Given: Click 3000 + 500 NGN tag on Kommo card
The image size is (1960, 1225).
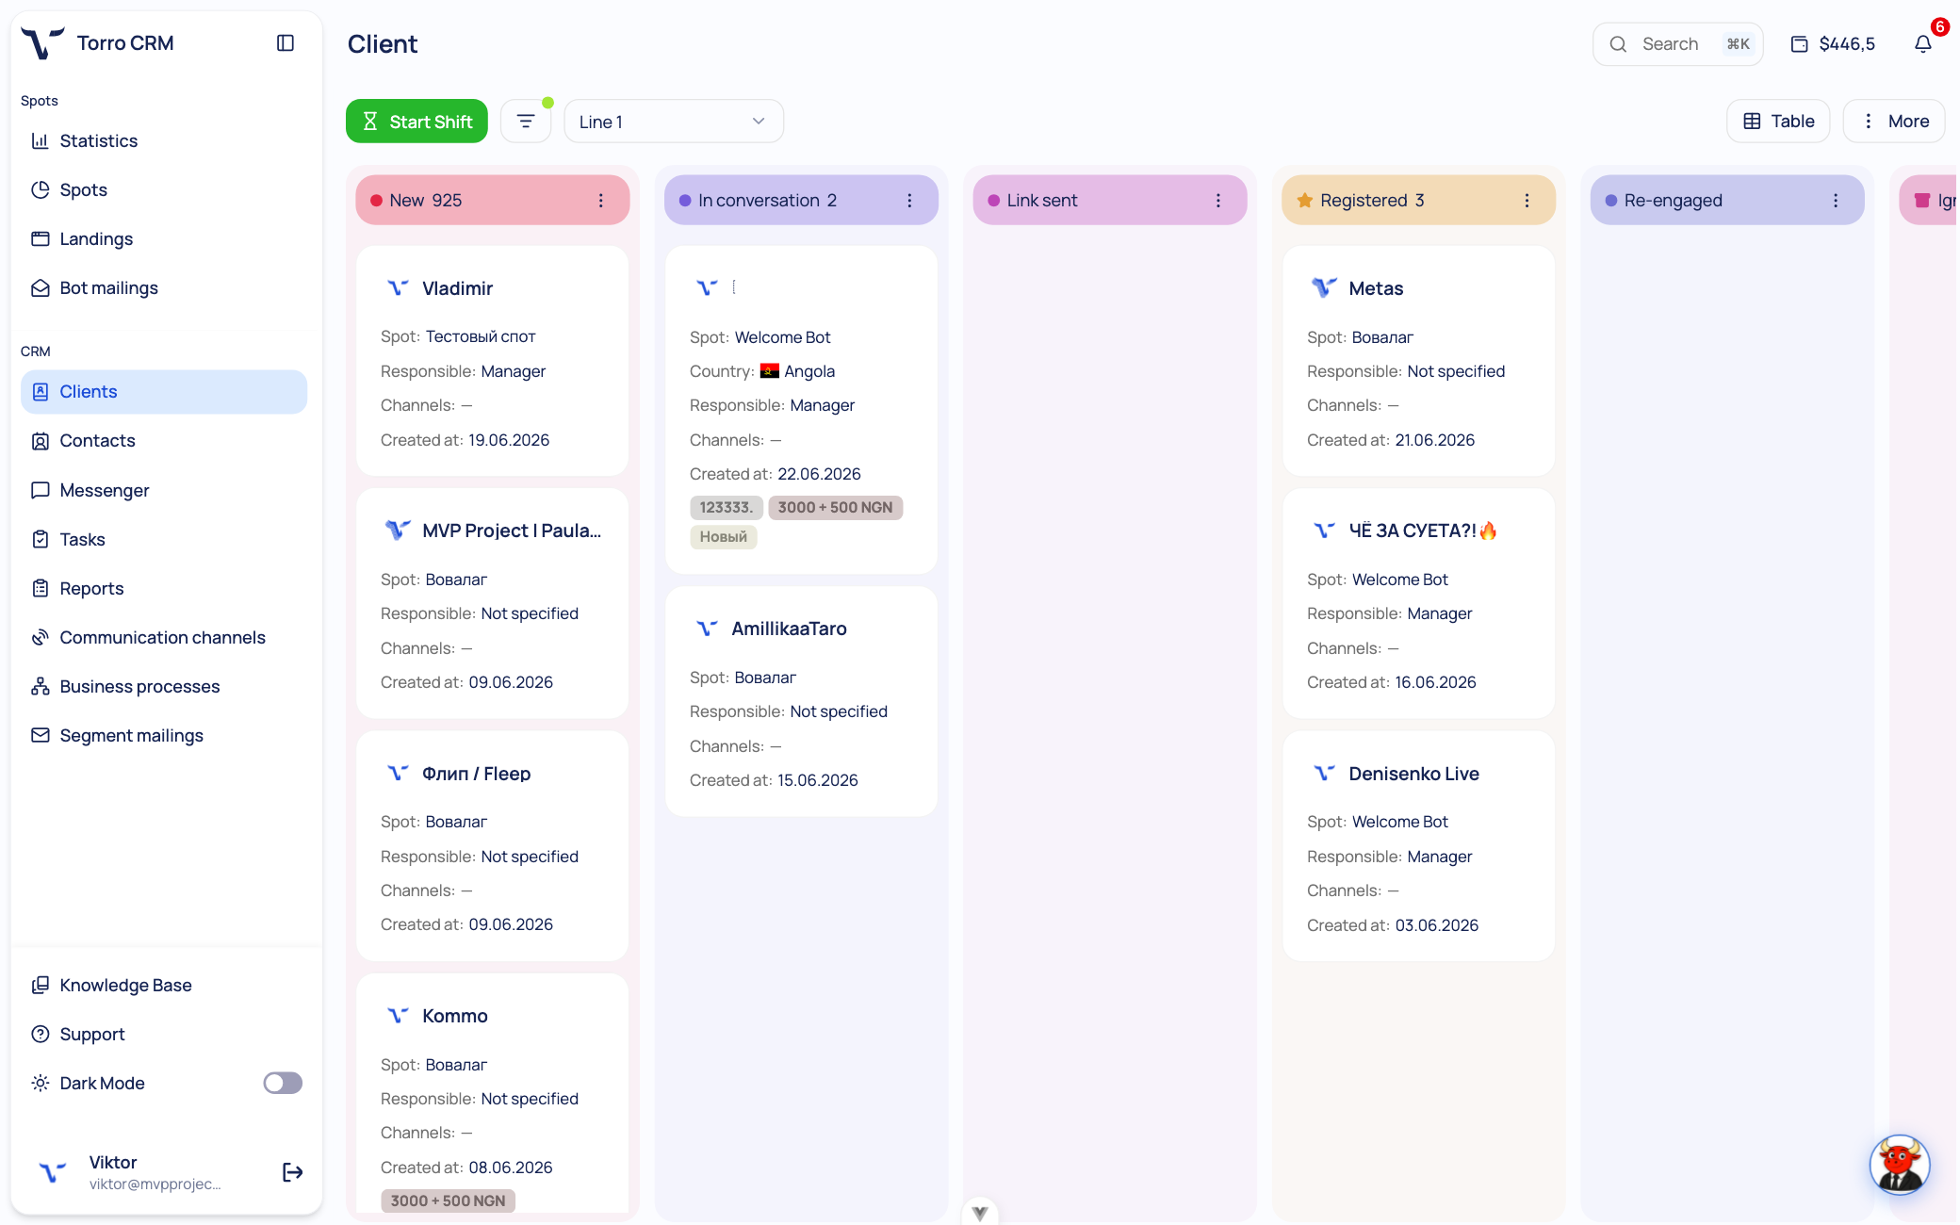Looking at the screenshot, I should click(449, 1201).
